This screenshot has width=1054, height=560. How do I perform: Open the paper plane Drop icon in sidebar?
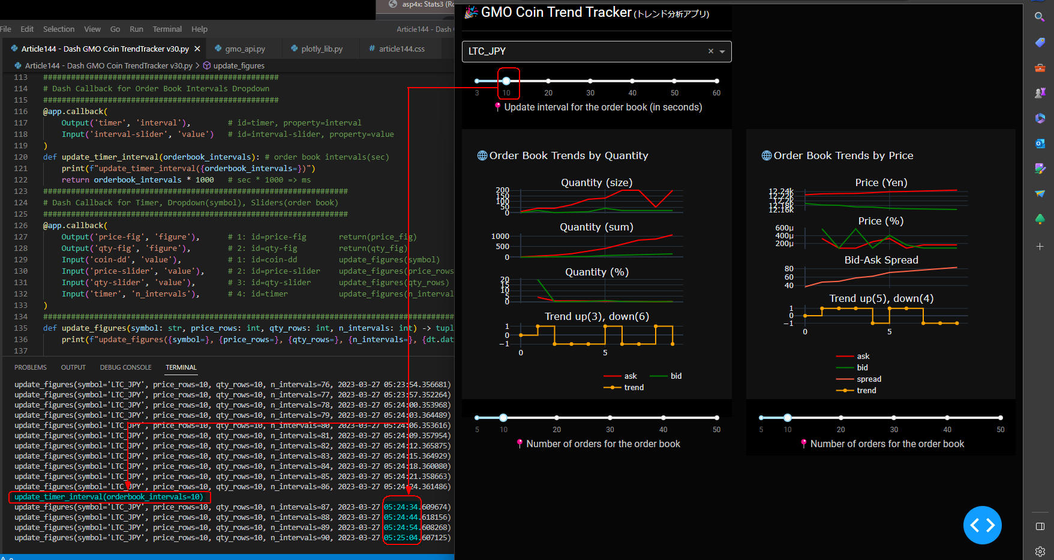pos(1040,194)
